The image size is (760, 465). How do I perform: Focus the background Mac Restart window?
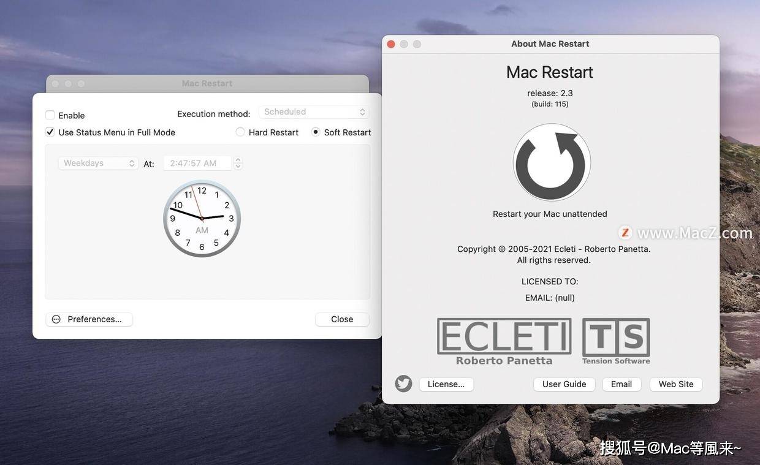207,83
